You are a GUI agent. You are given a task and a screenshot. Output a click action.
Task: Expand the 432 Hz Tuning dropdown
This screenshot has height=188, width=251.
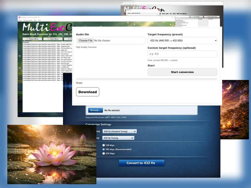point(118,138)
